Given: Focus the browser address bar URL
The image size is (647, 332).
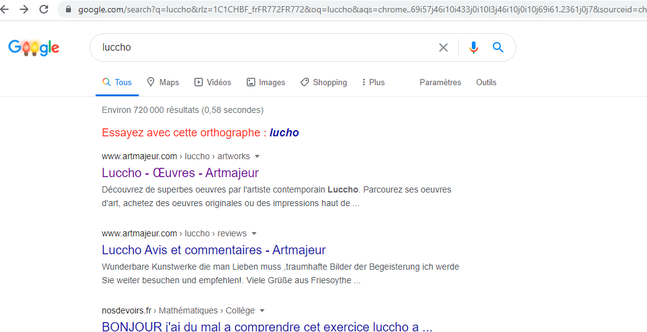Looking at the screenshot, I should pos(362,9).
